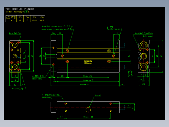
Task: Click the Stroke + 11 dimension
Action: coord(88,117)
